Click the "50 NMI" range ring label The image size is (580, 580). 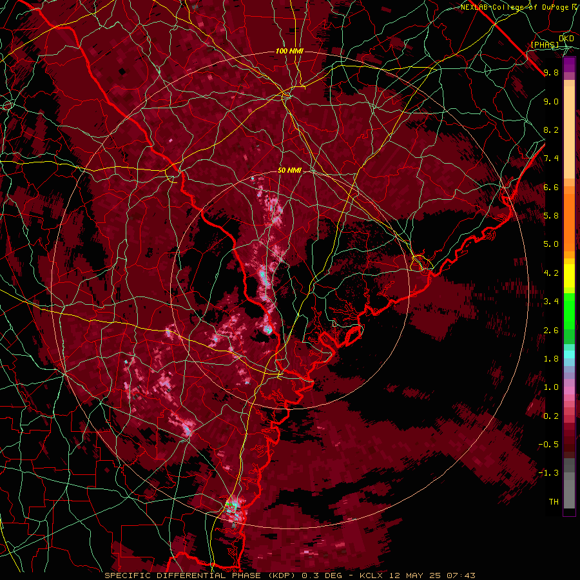tap(289, 170)
